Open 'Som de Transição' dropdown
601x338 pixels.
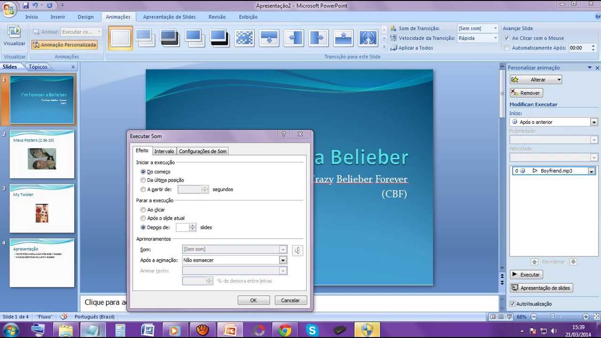pyautogui.click(x=495, y=28)
